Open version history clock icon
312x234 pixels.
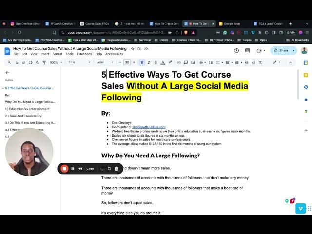tap(236, 50)
